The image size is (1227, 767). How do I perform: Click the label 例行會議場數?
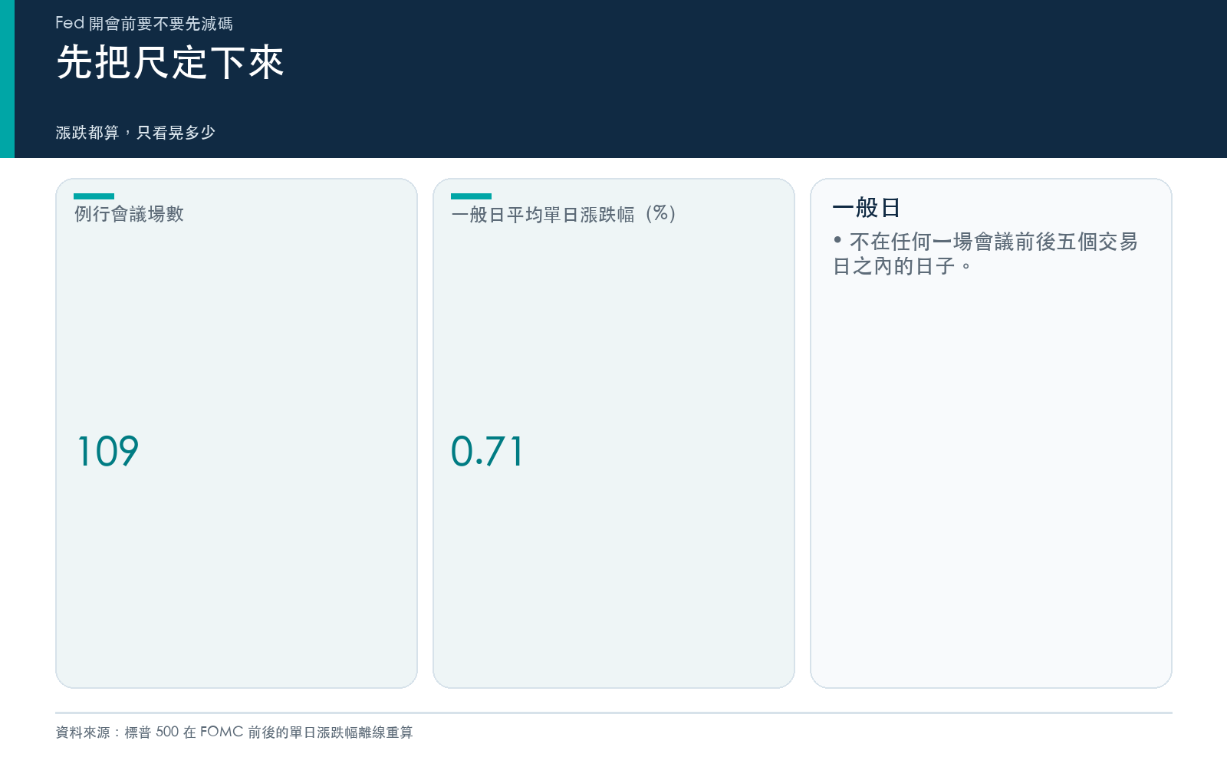pos(129,214)
